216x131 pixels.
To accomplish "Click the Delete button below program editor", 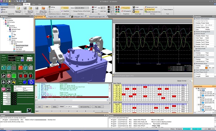I will (x=55, y=107).
